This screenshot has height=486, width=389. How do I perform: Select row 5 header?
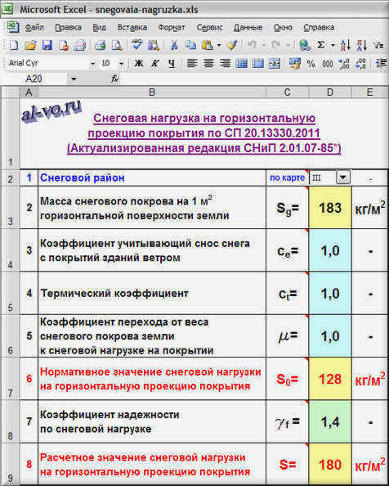10,293
